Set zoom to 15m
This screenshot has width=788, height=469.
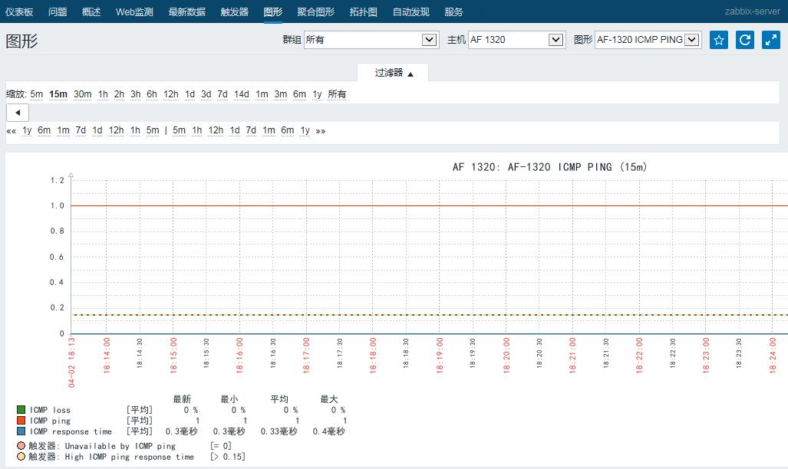58,94
